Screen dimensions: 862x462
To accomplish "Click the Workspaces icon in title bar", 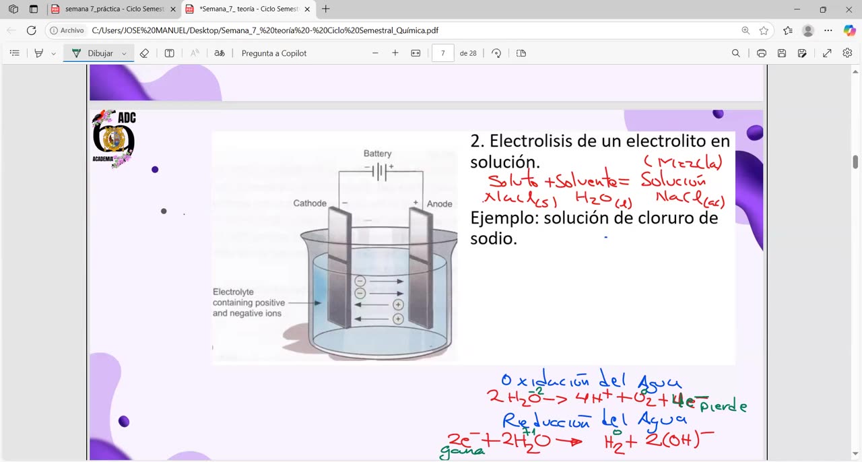I will coord(13,9).
